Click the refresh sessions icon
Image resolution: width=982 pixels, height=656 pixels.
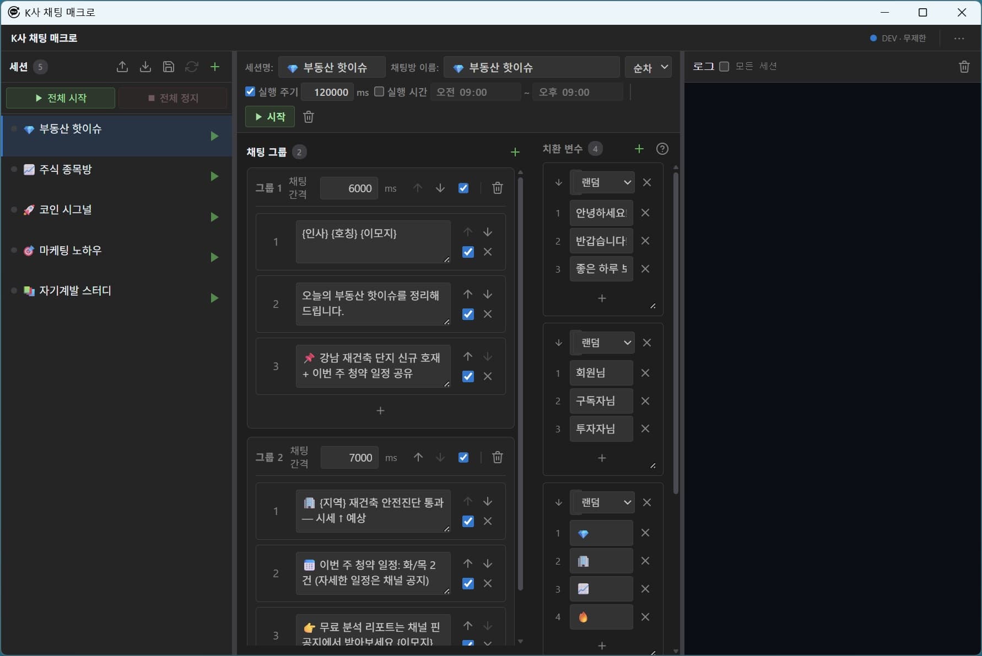click(192, 67)
